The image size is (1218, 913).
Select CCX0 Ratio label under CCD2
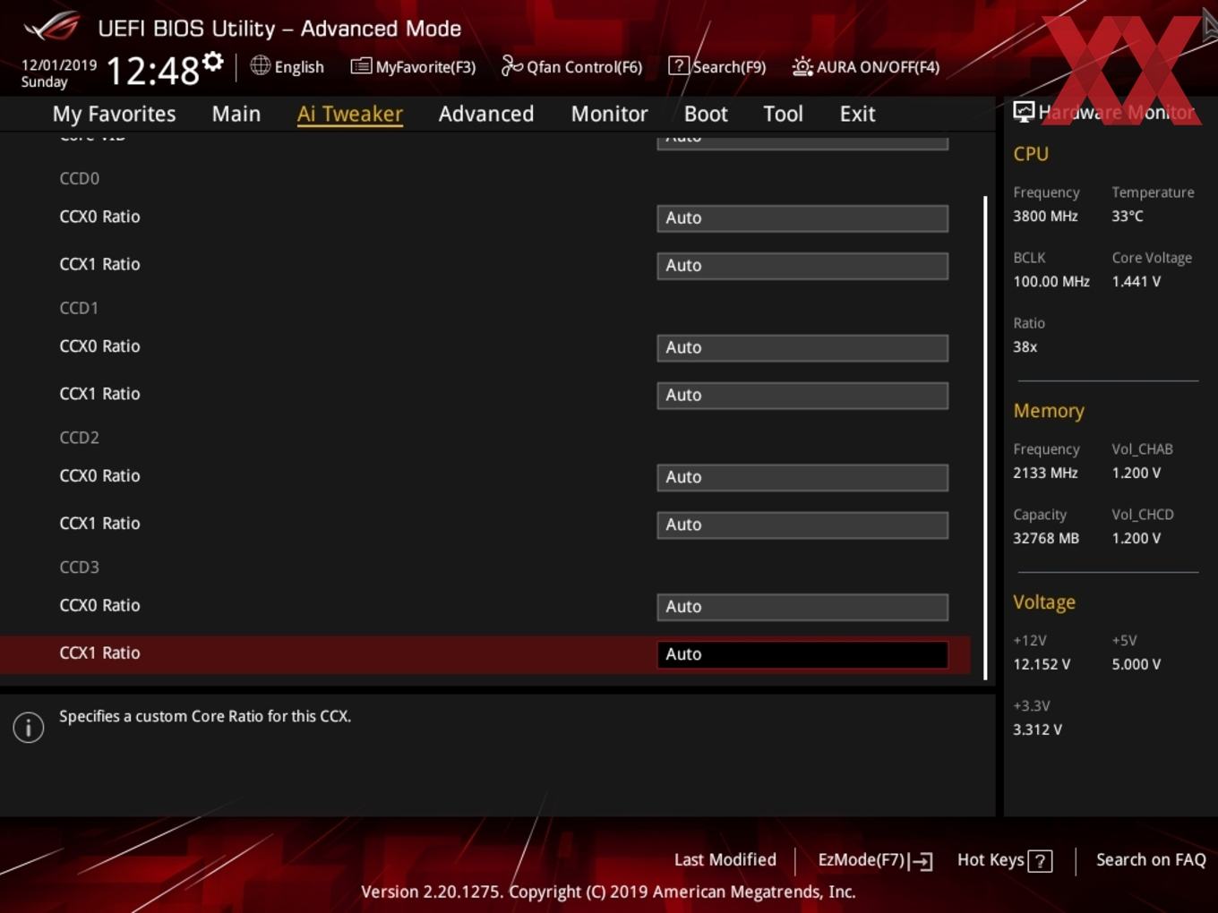(99, 476)
